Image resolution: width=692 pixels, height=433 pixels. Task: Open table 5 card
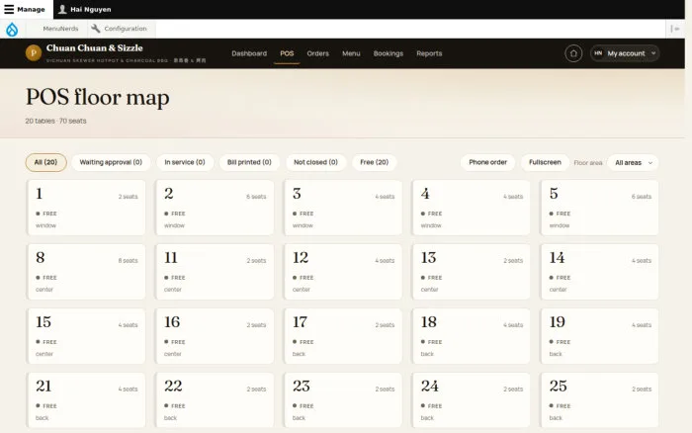[599, 208]
